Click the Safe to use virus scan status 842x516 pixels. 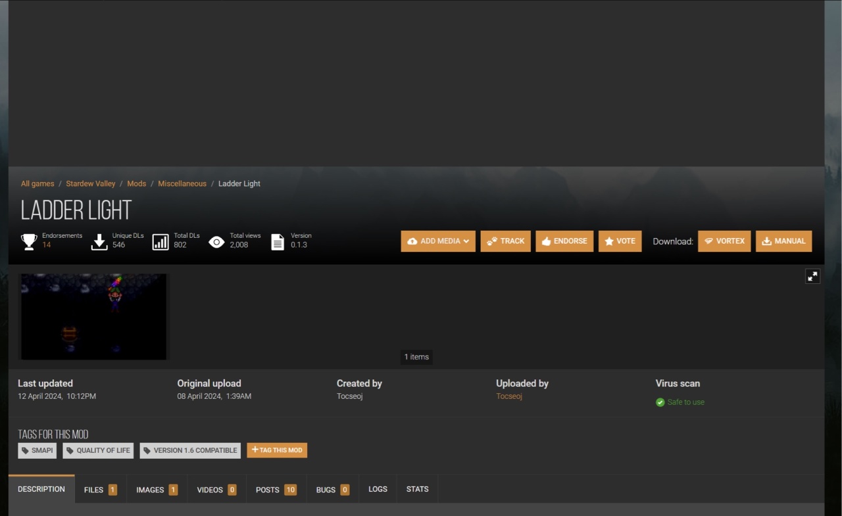coord(685,402)
